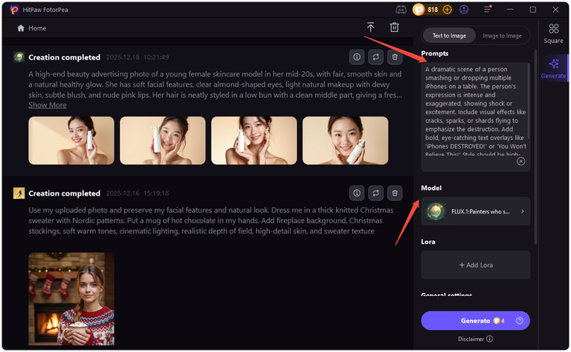Click the Prompts section label
Screen dimensions: 571x352
435,53
